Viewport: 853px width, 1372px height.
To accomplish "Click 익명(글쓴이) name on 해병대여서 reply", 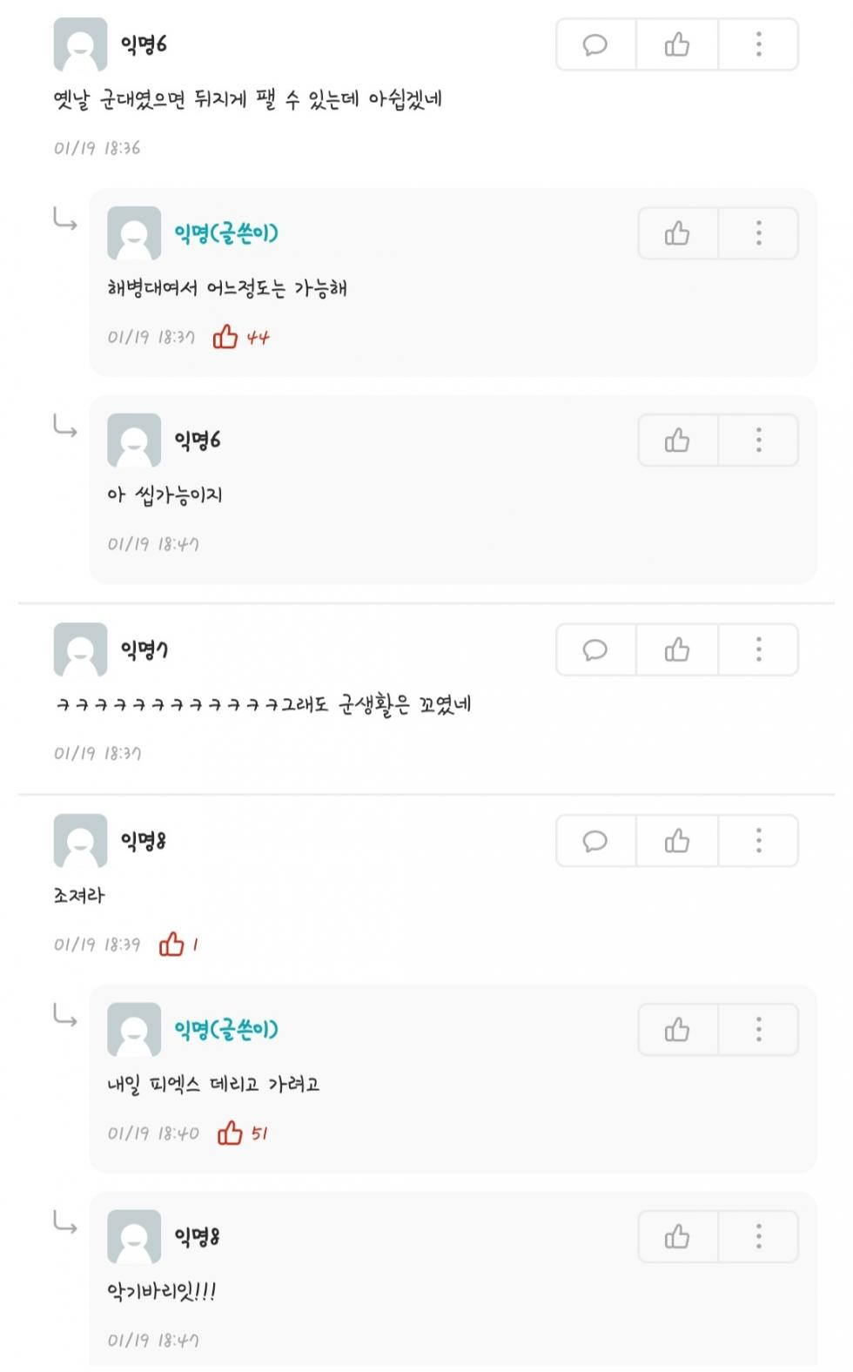I will click(226, 233).
